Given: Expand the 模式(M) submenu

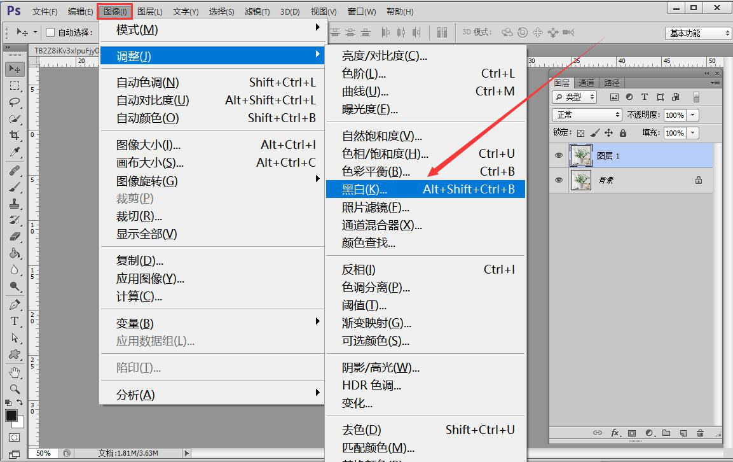Looking at the screenshot, I should tap(212, 29).
